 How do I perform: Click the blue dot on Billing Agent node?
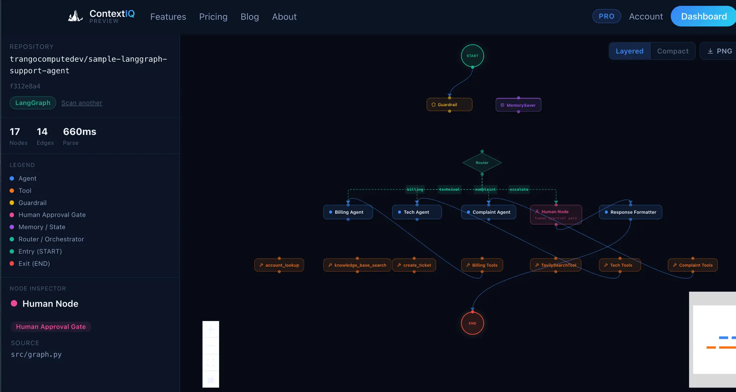click(x=331, y=212)
